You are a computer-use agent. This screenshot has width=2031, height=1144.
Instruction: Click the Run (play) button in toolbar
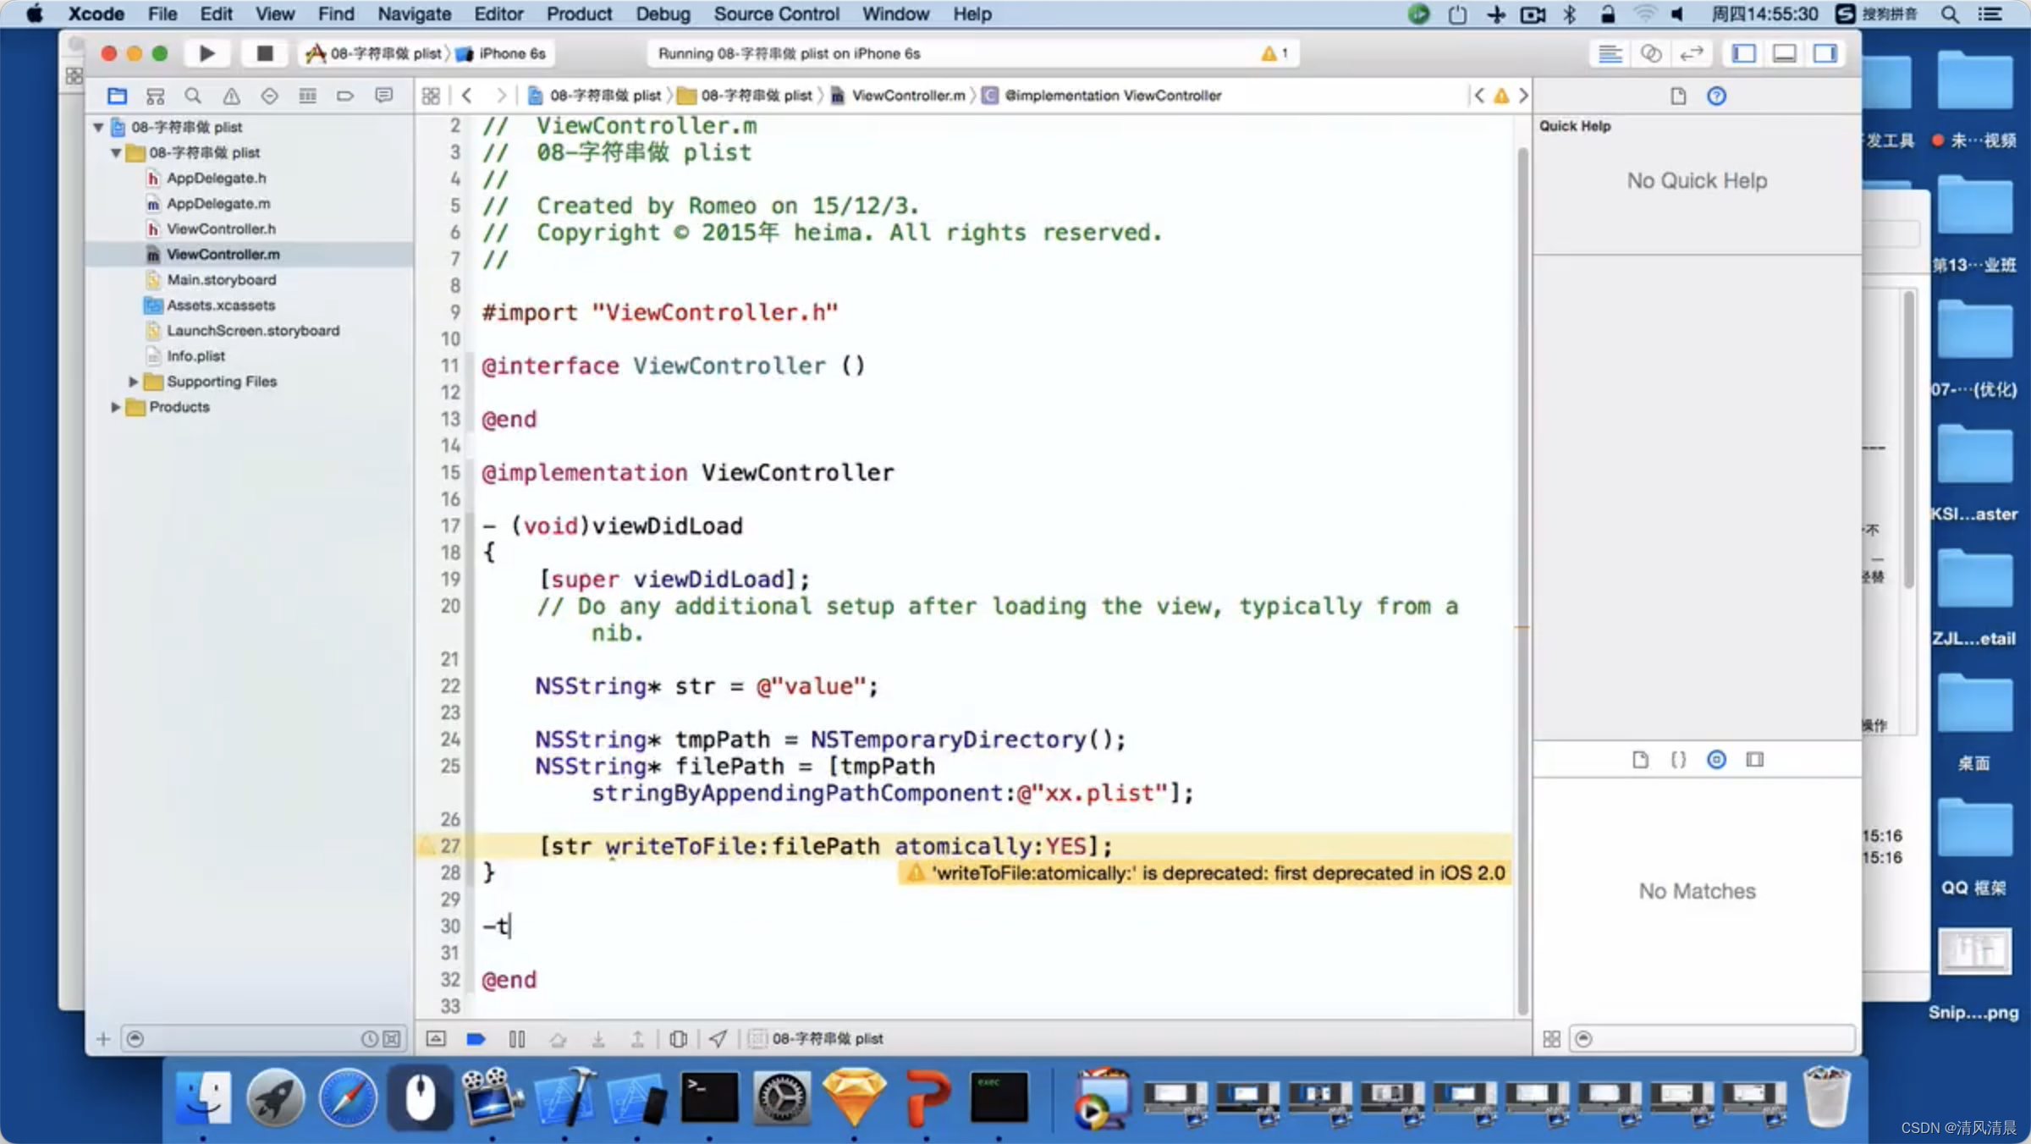click(206, 53)
